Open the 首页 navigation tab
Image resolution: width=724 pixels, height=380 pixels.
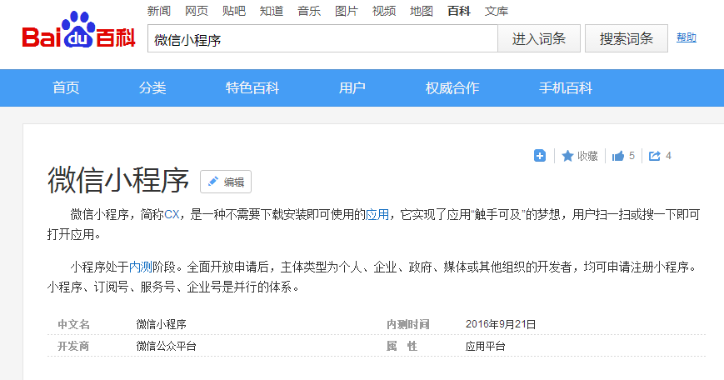pyautogui.click(x=66, y=88)
